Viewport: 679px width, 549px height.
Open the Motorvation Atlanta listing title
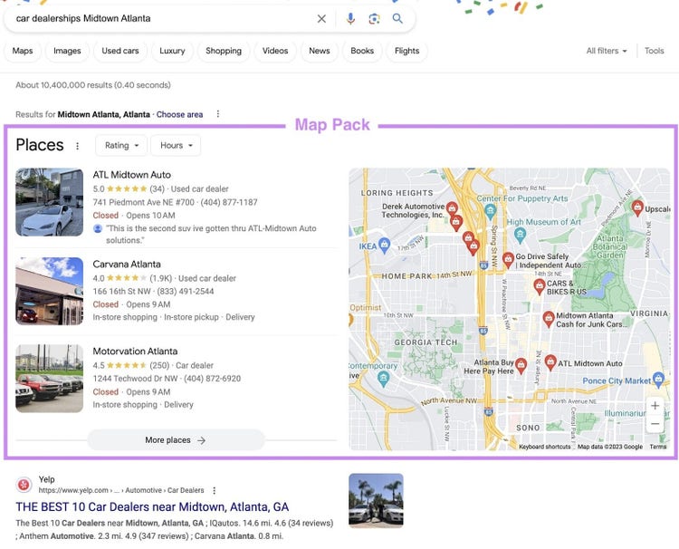(135, 351)
